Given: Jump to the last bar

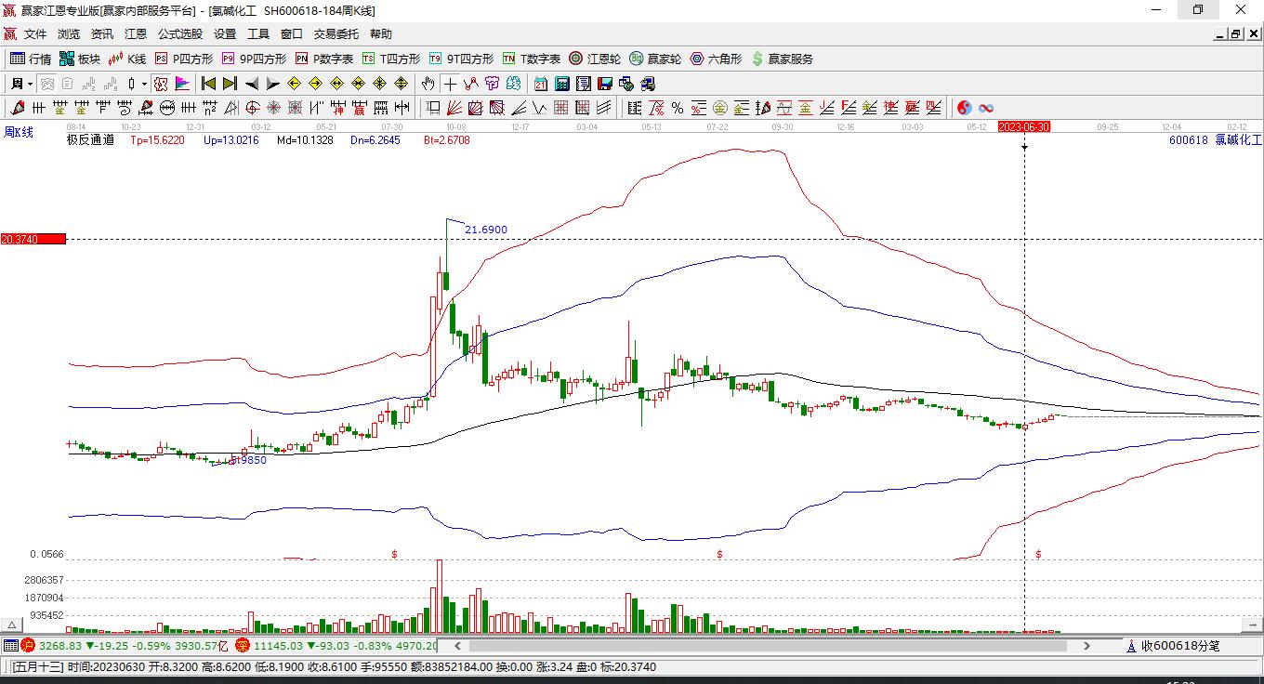Looking at the screenshot, I should coord(230,84).
